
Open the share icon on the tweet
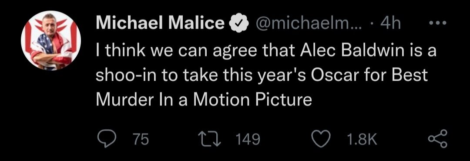tap(438, 139)
